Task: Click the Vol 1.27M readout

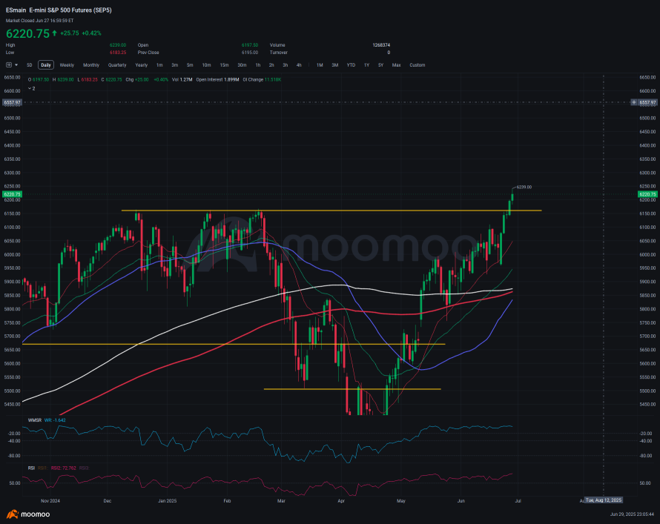Action: [182, 79]
